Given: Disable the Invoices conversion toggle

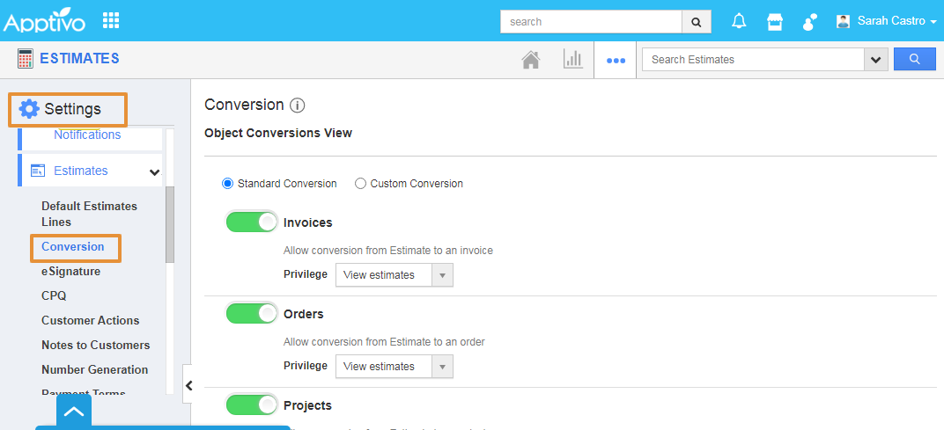Looking at the screenshot, I should click(252, 222).
